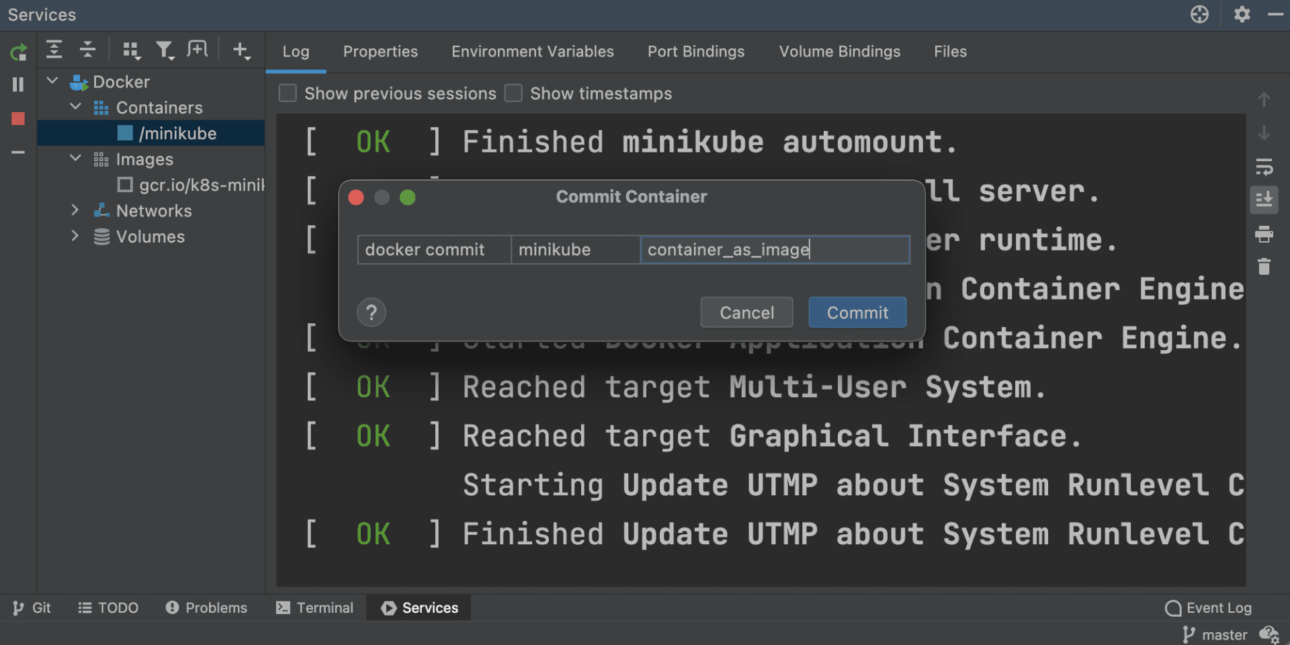
Task: Click the container_as_image input field
Action: [775, 250]
